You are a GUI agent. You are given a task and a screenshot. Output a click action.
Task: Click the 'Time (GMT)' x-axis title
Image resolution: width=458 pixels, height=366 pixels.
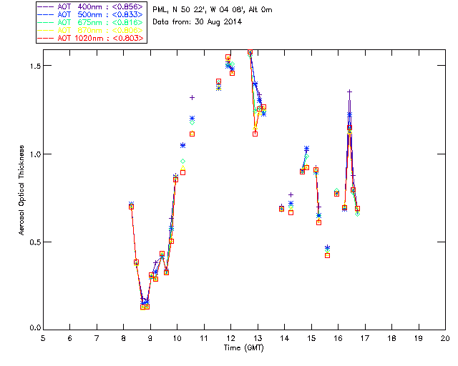tap(243, 347)
